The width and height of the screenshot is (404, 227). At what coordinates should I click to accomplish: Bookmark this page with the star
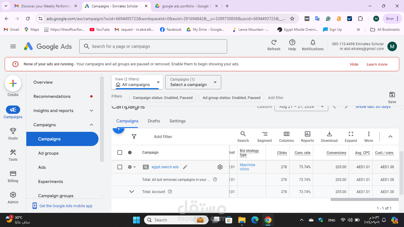(292, 19)
